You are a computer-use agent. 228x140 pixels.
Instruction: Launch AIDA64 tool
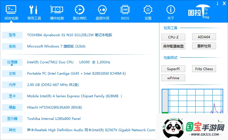(x=204, y=37)
